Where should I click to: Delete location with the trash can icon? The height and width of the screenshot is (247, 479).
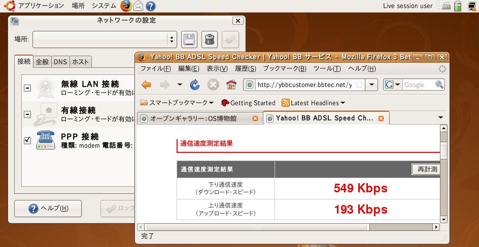[210, 39]
